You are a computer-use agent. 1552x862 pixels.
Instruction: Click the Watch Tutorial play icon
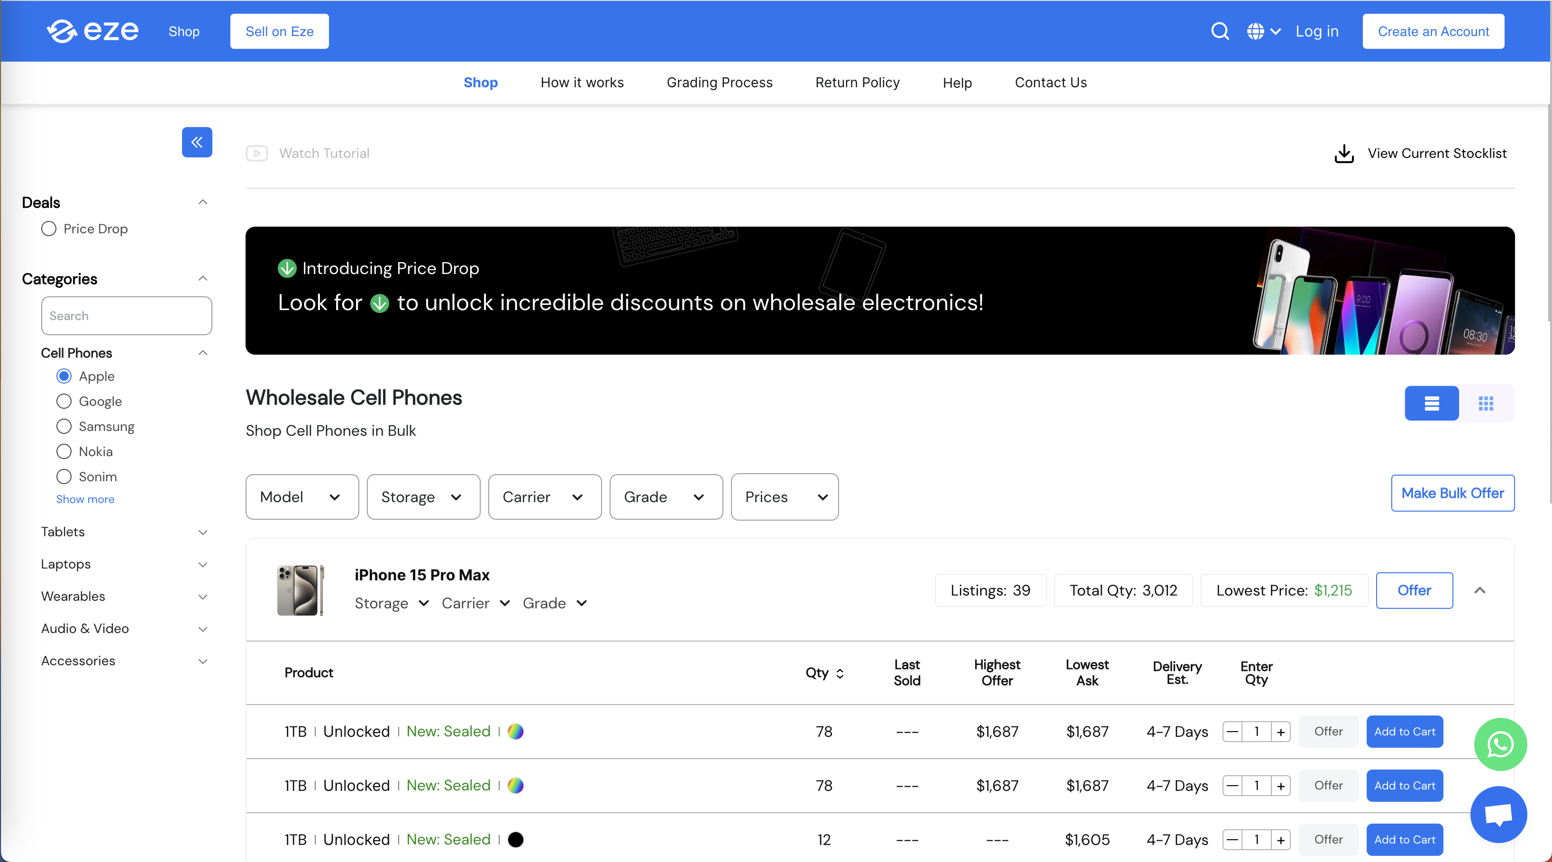[x=256, y=153]
